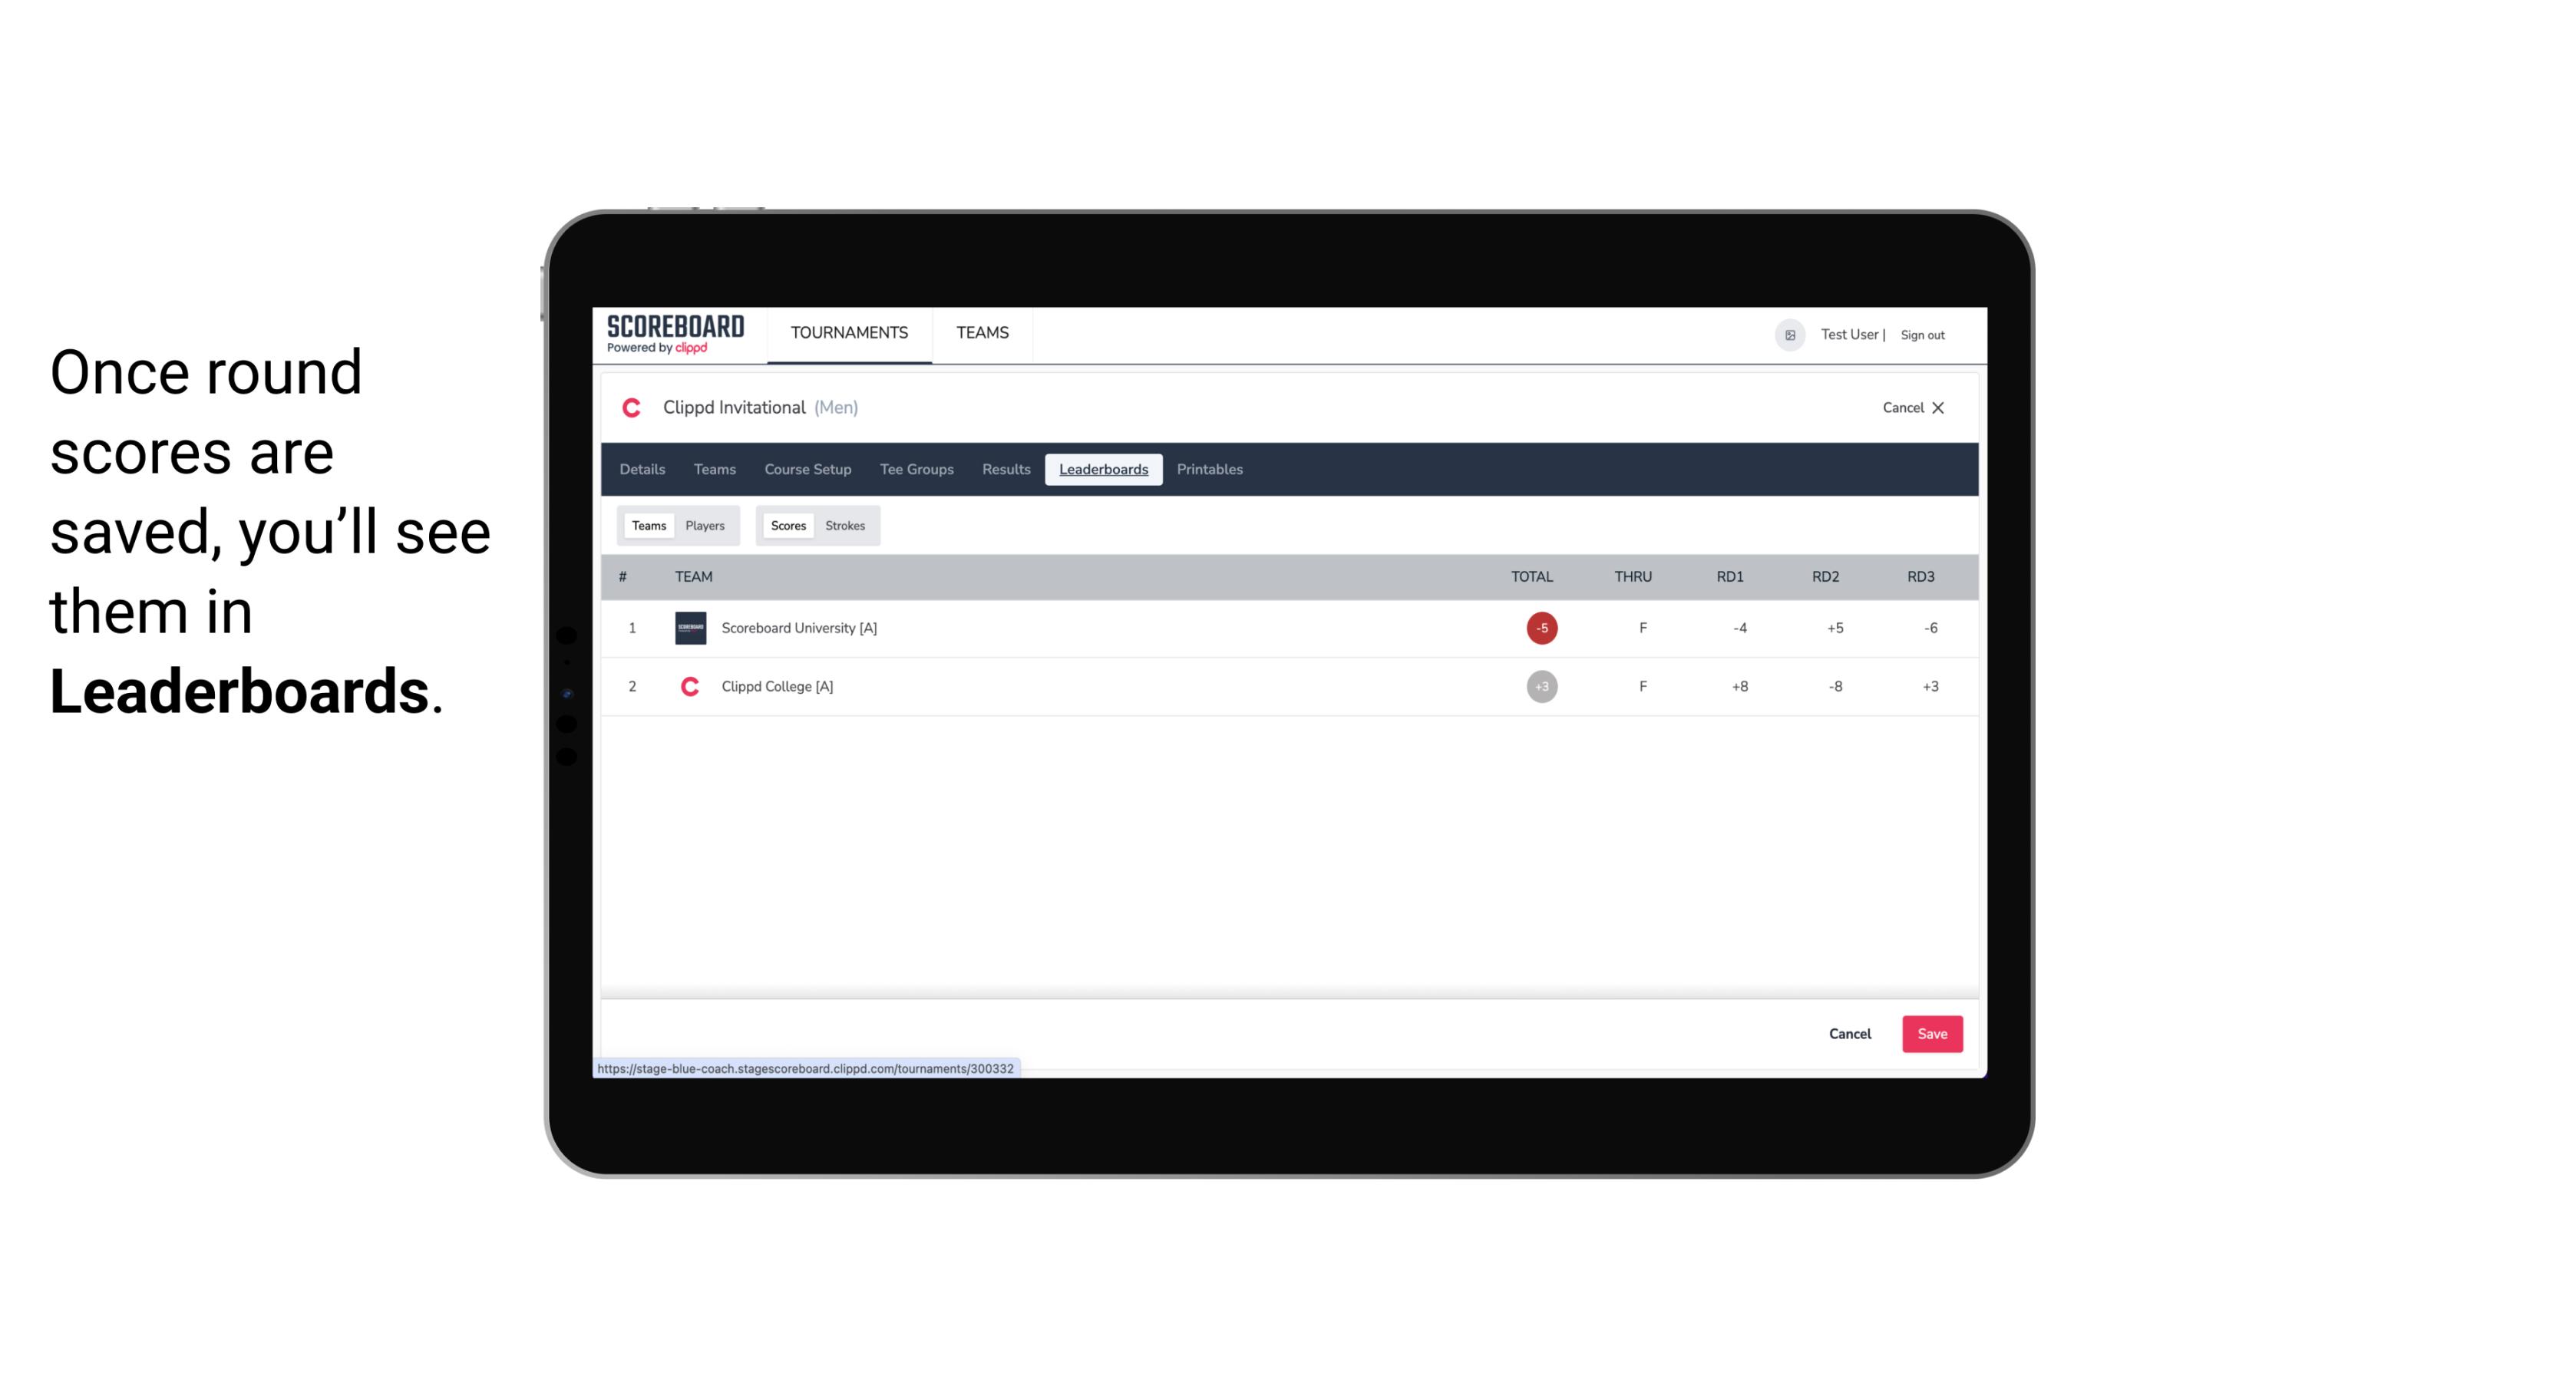Open the TEAMS menu item

[983, 333]
